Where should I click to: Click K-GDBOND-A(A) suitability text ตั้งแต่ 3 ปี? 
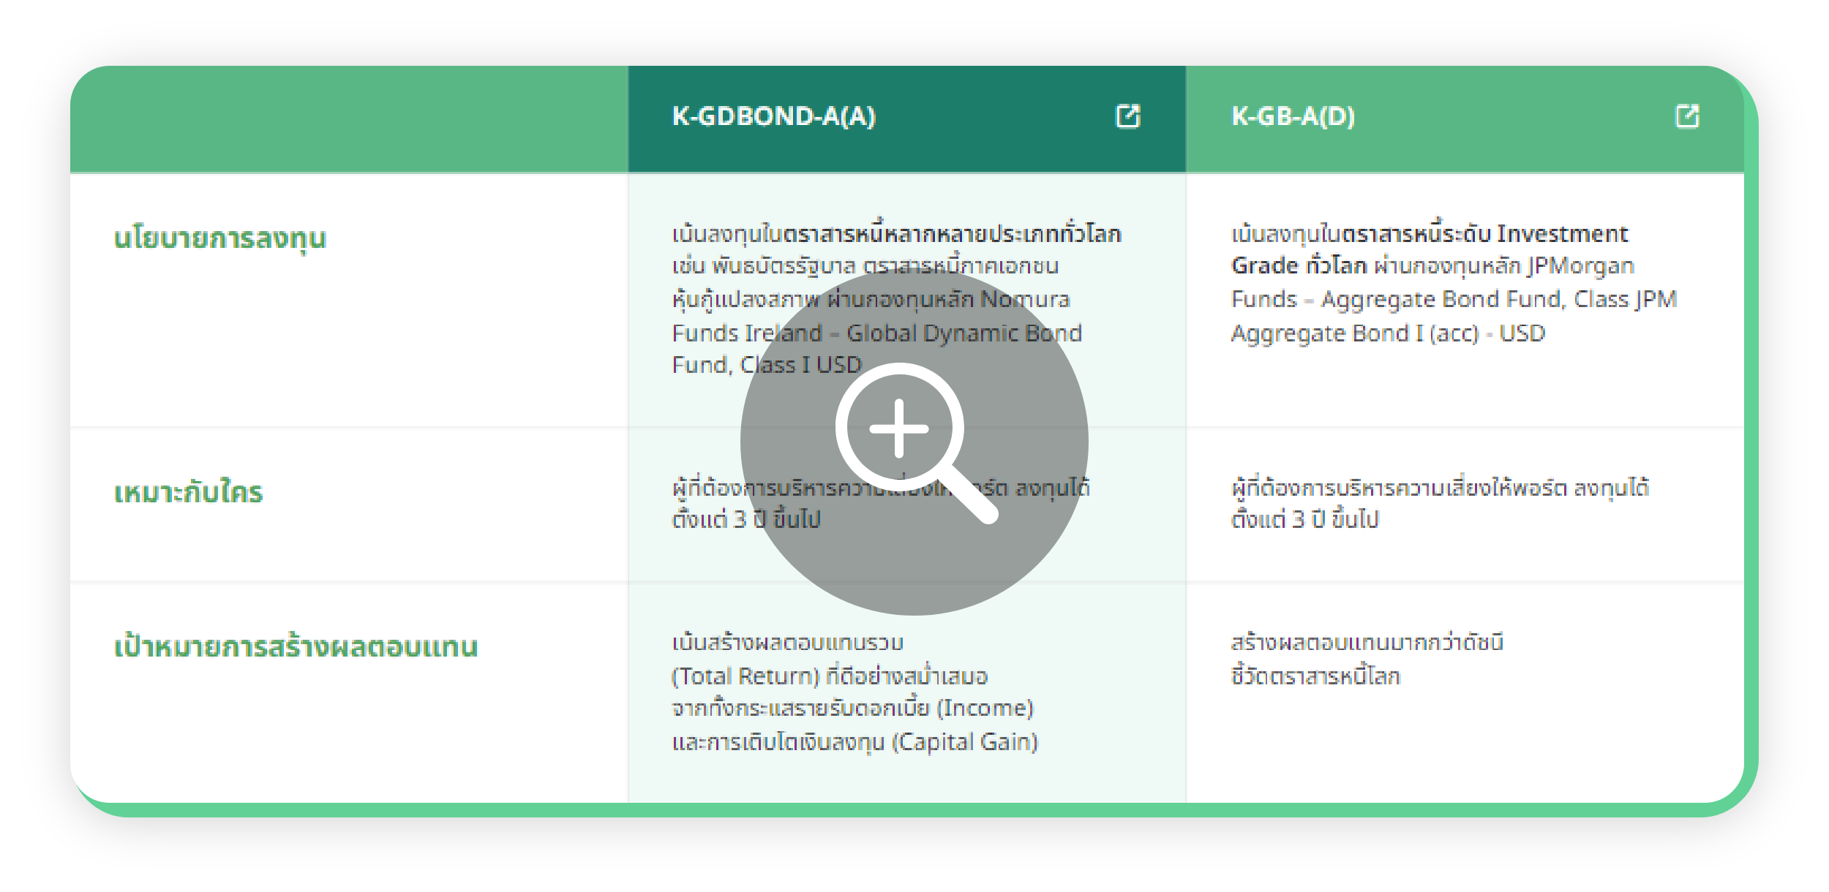click(881, 503)
